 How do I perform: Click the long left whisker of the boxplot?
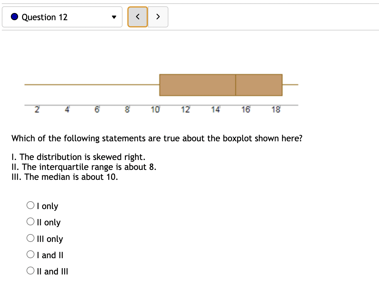click(x=91, y=85)
